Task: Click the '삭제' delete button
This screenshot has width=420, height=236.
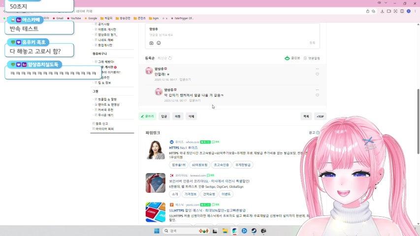Action: 191,117
